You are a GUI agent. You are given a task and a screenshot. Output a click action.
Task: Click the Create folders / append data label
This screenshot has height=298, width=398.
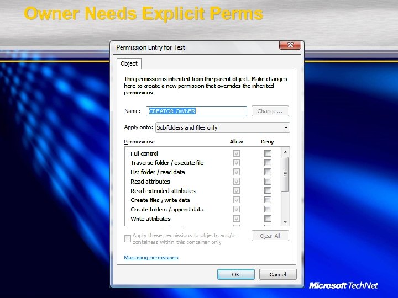pyautogui.click(x=167, y=210)
